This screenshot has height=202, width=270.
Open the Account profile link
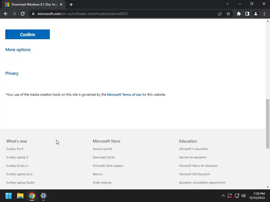tap(103, 149)
